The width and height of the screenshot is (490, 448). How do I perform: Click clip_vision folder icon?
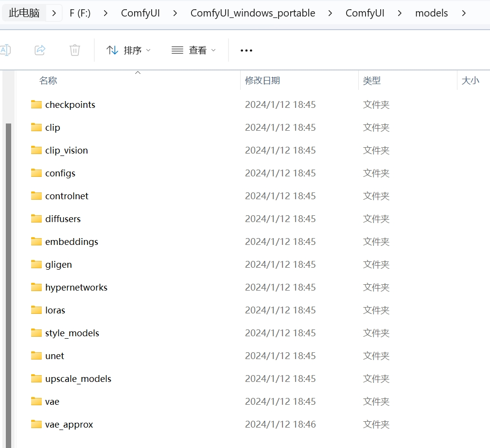(x=36, y=150)
